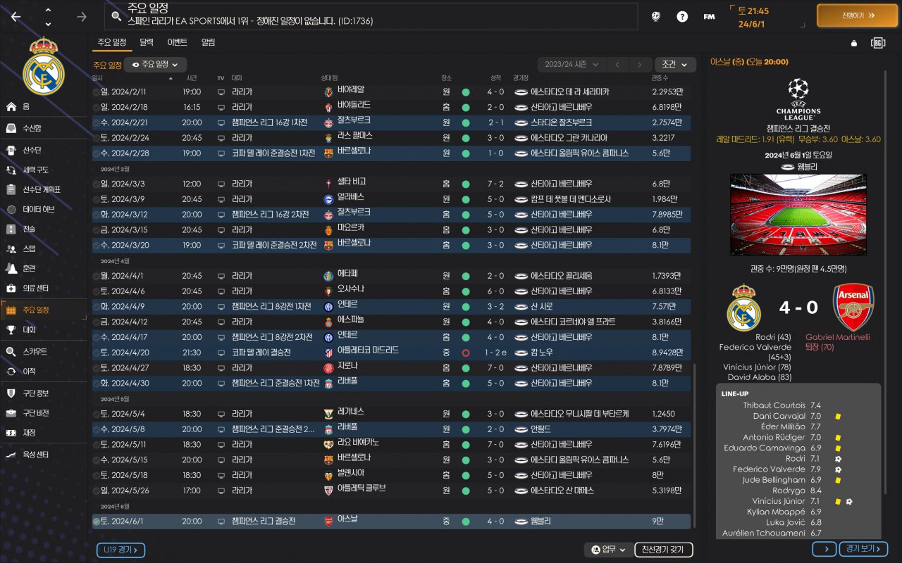This screenshot has width=902, height=563.
Task: Switch to the 이벤트 tab
Action: (177, 42)
